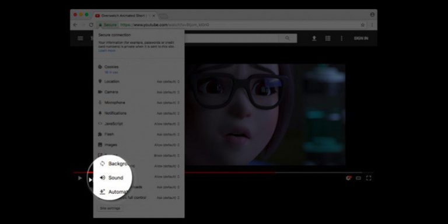
Task: Open the cookies in use link
Action: (x=111, y=72)
